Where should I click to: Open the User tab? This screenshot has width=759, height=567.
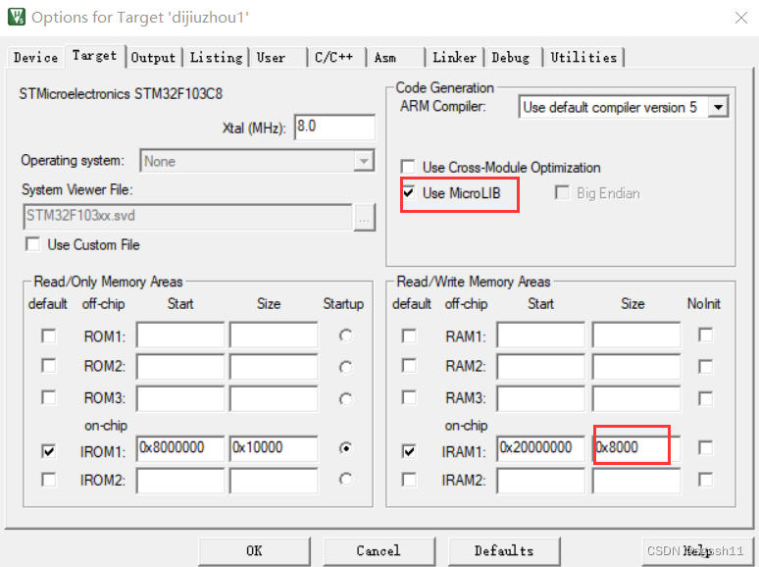(x=278, y=58)
